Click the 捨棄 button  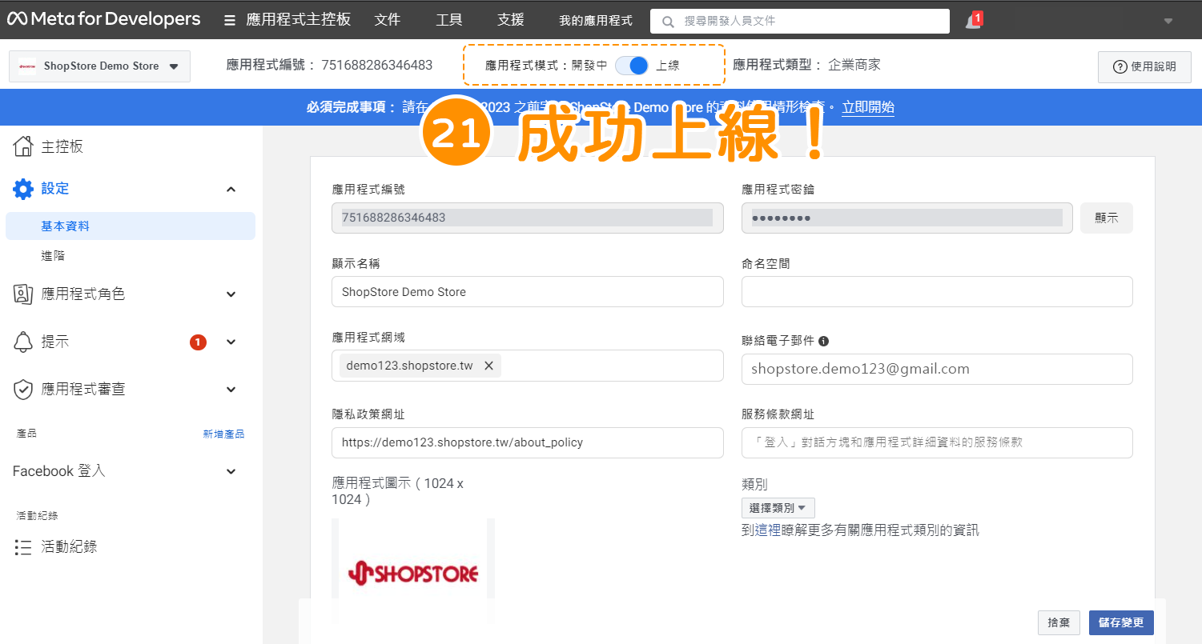click(x=1059, y=622)
